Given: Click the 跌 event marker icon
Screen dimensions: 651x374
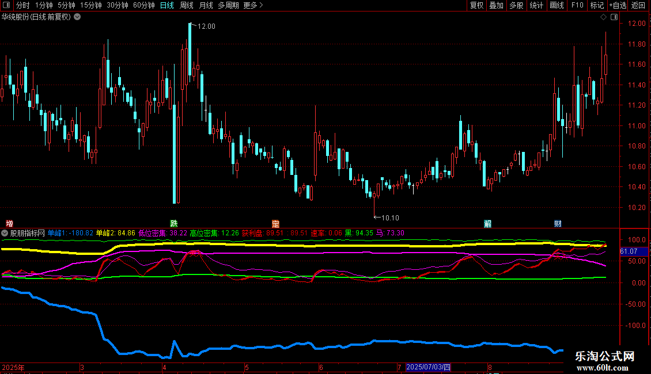Looking at the screenshot, I should (x=173, y=223).
